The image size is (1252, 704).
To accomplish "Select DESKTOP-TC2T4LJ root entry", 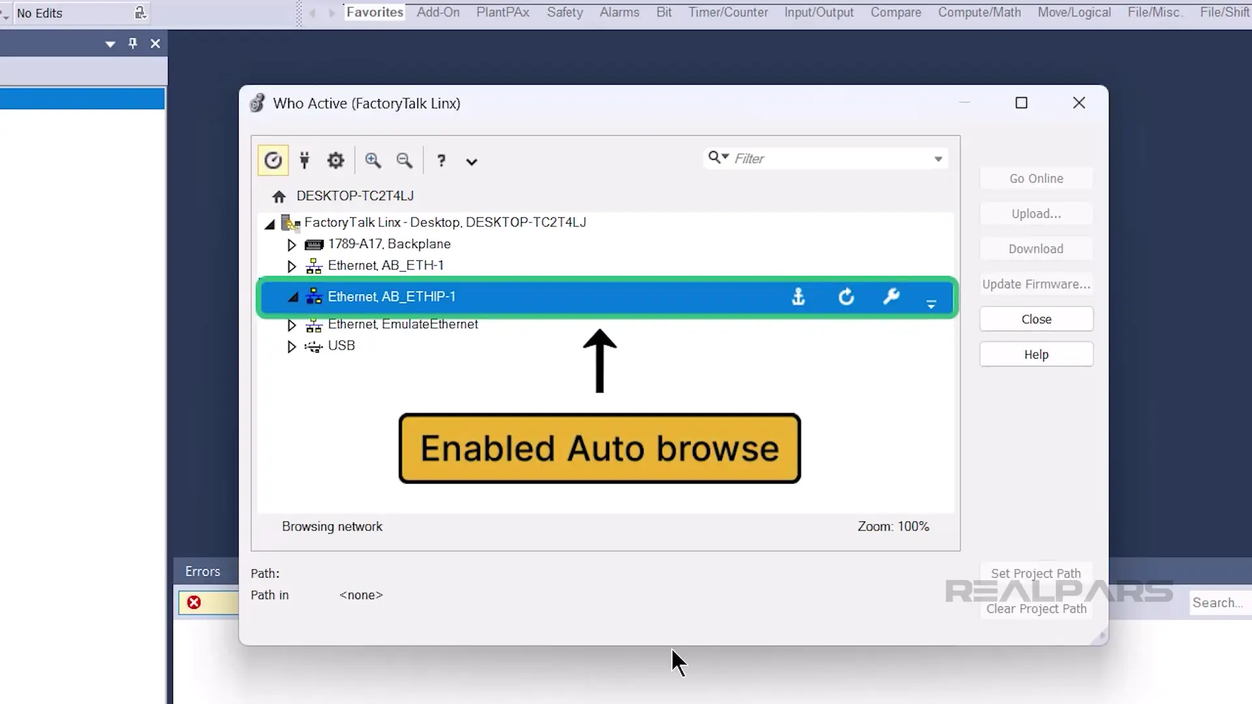I will click(355, 196).
